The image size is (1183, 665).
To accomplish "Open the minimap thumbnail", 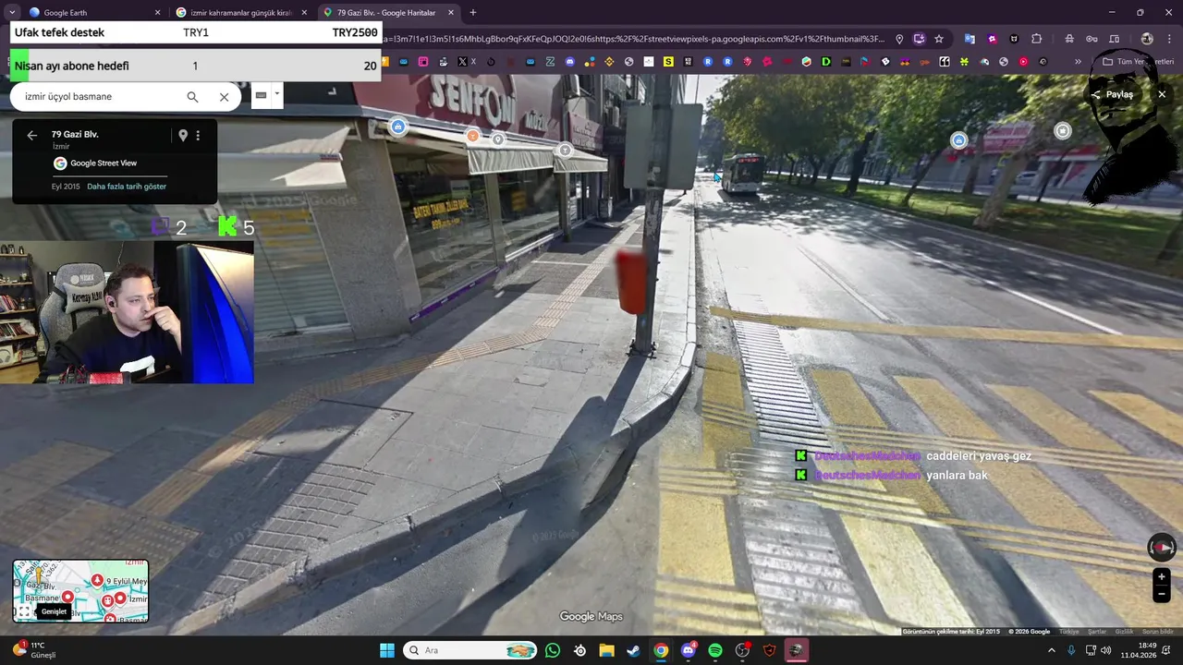I will pyautogui.click(x=80, y=590).
